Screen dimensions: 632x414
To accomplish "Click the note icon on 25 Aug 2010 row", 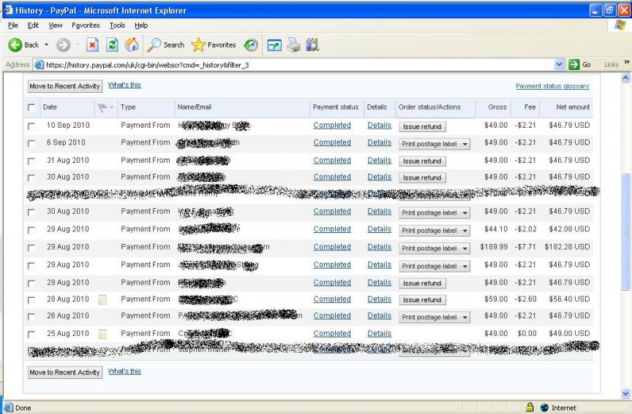I will 102,334.
